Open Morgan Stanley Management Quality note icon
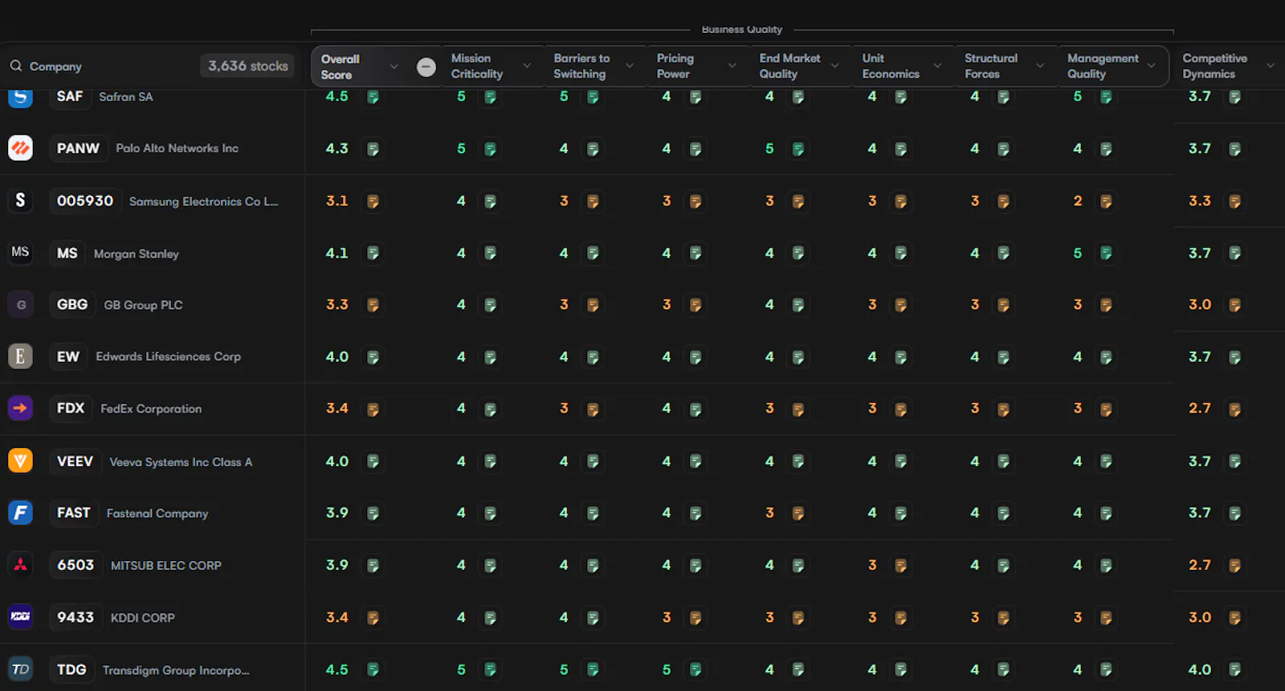Screen dimensions: 1285x691 [x=1106, y=254]
